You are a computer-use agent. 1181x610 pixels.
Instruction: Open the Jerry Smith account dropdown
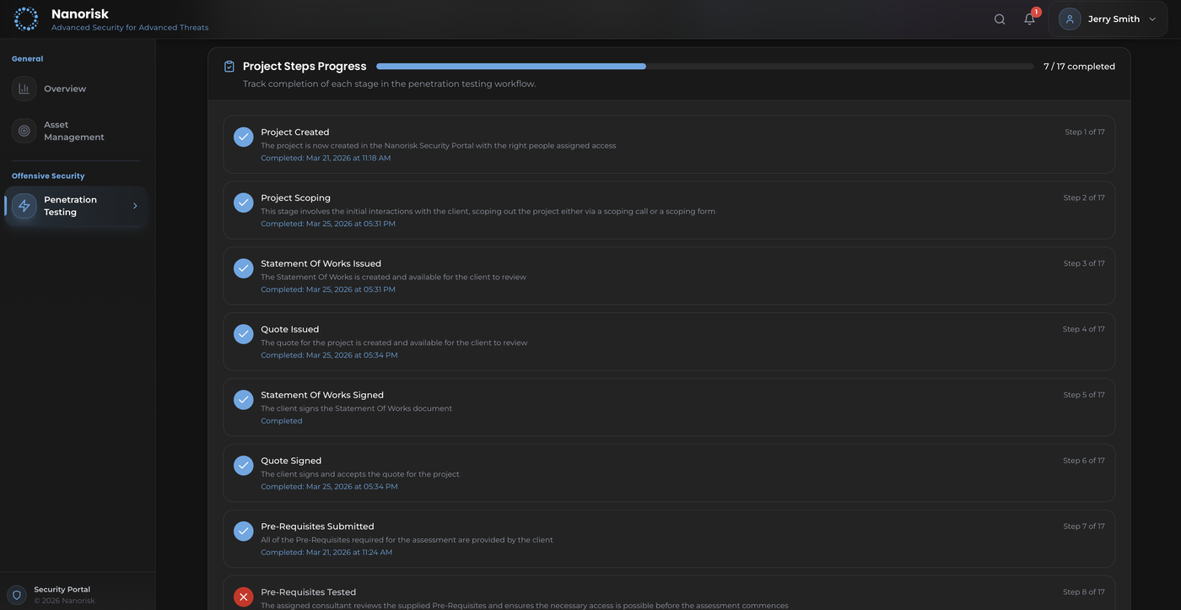tap(1113, 19)
